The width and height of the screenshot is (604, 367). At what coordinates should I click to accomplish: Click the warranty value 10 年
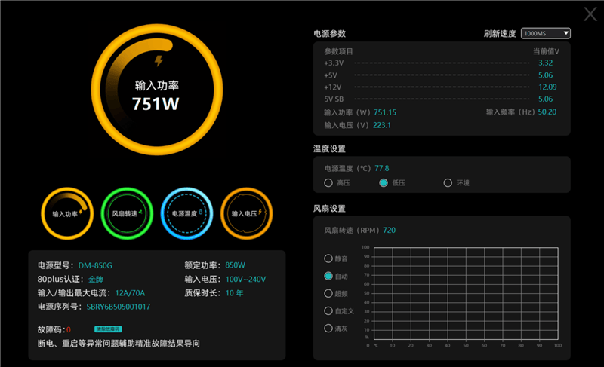click(x=234, y=293)
